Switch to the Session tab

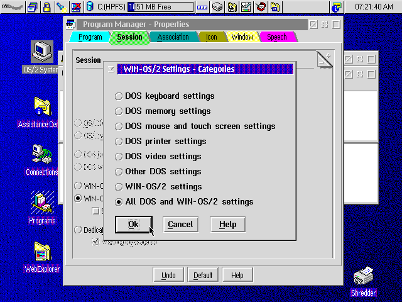[x=129, y=37]
